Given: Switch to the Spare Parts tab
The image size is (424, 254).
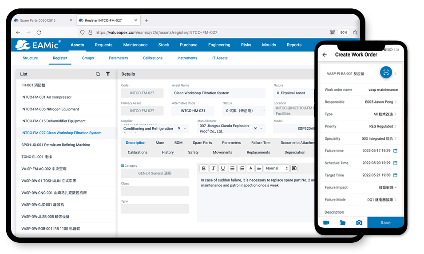Looking at the screenshot, I should click(x=202, y=143).
